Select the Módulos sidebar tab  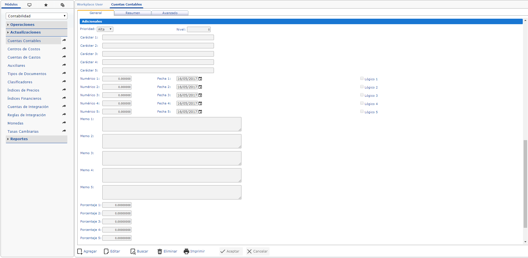pyautogui.click(x=11, y=4)
